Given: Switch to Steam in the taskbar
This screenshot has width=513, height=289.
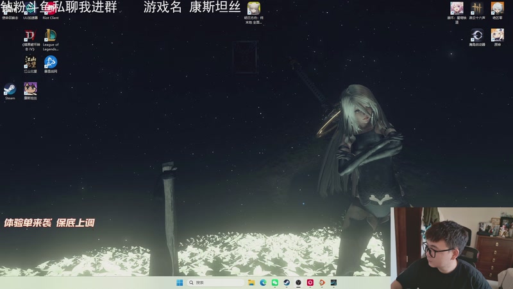Looking at the screenshot, I should [287, 283].
